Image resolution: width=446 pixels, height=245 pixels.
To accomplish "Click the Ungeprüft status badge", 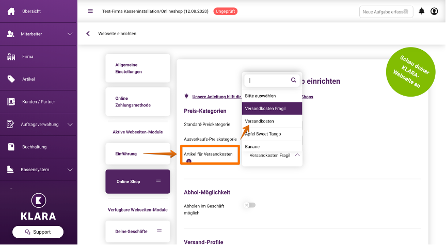I will (225, 11).
